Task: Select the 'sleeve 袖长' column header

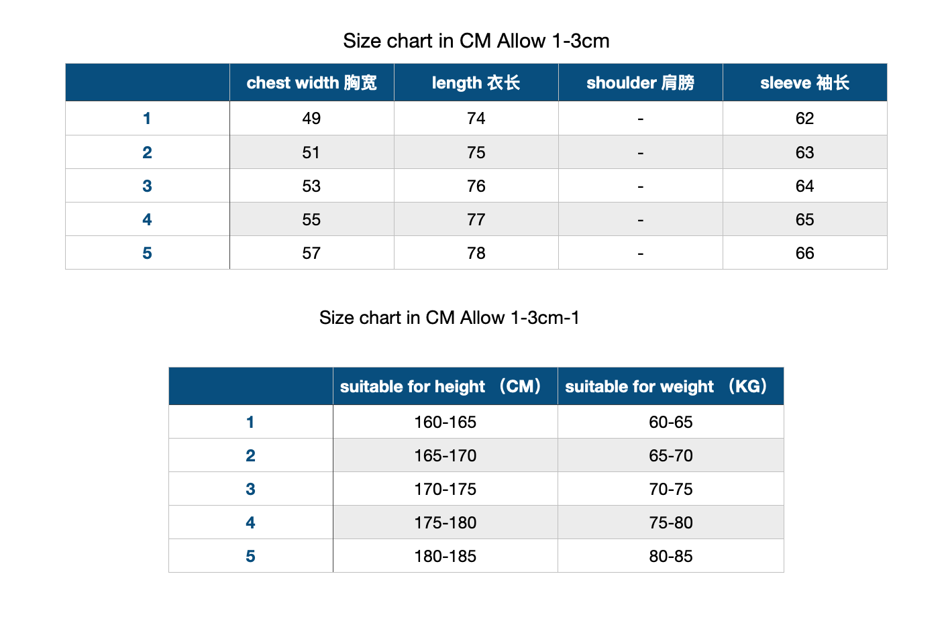Action: coord(805,82)
